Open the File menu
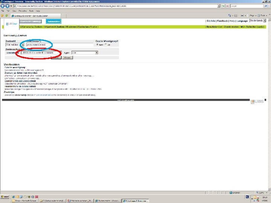This screenshot has height=203, width=271. coord(3,11)
